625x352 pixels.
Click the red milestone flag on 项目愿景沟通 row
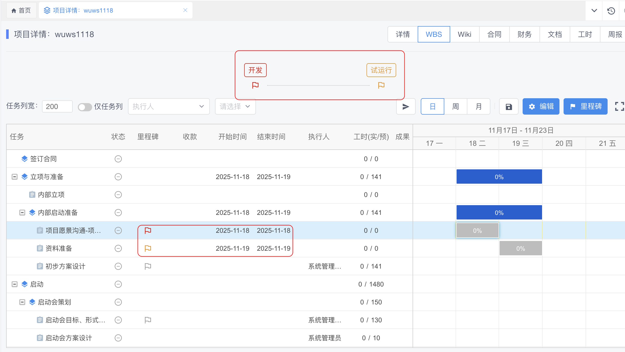(x=148, y=230)
